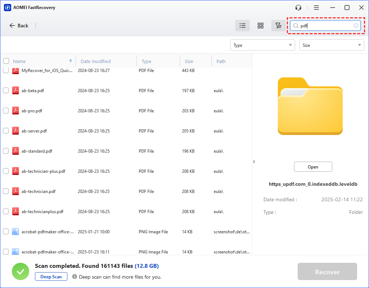This screenshot has width=369, height=288.
Task: Toggle the select-all checkbox in header
Action: pos(6,61)
